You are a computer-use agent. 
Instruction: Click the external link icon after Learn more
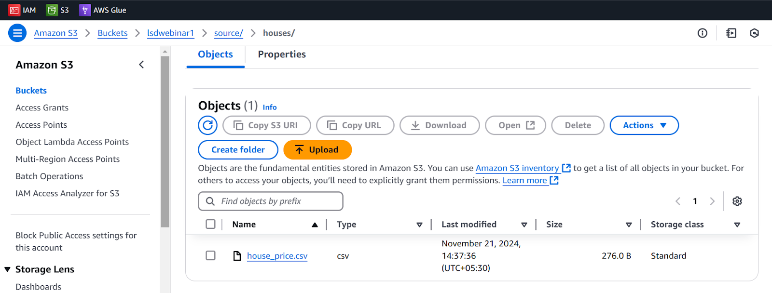(554, 180)
